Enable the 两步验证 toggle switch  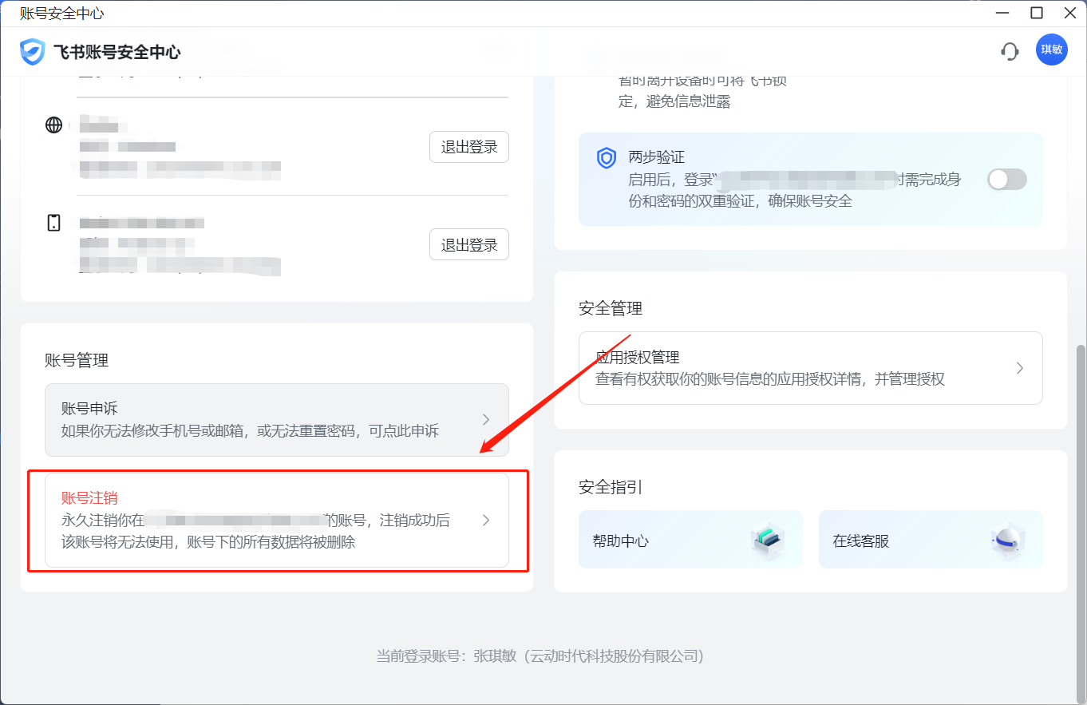[1006, 179]
